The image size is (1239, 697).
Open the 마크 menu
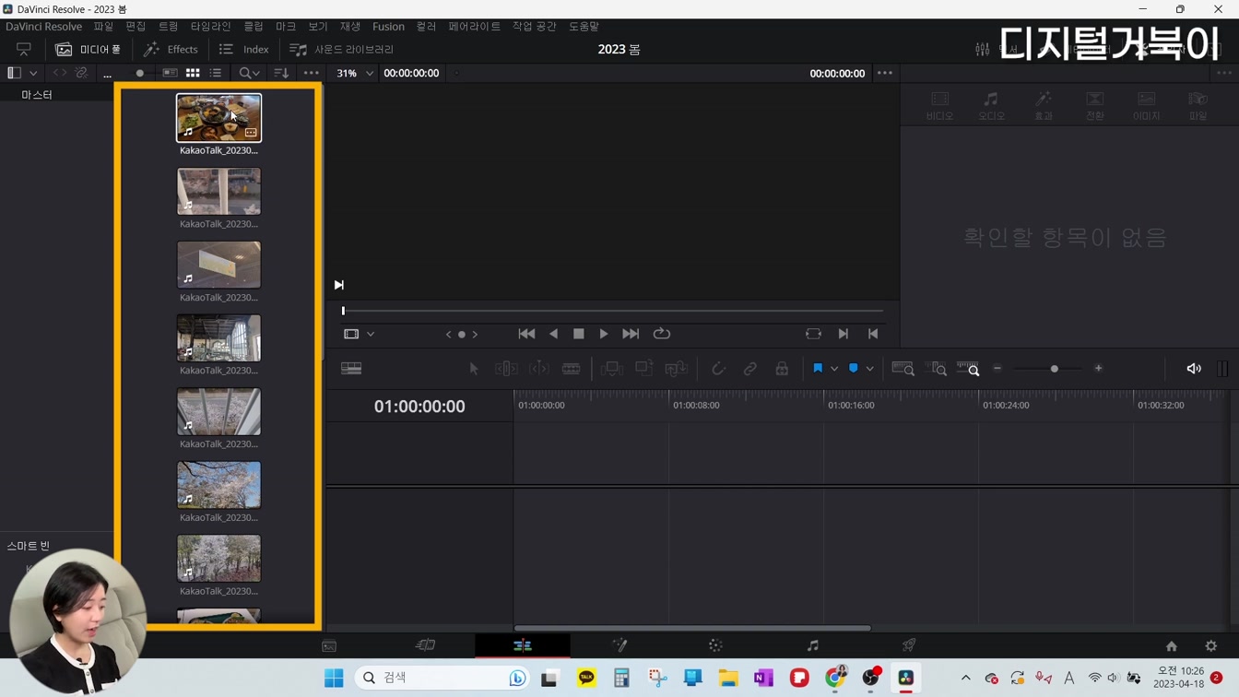click(x=286, y=27)
